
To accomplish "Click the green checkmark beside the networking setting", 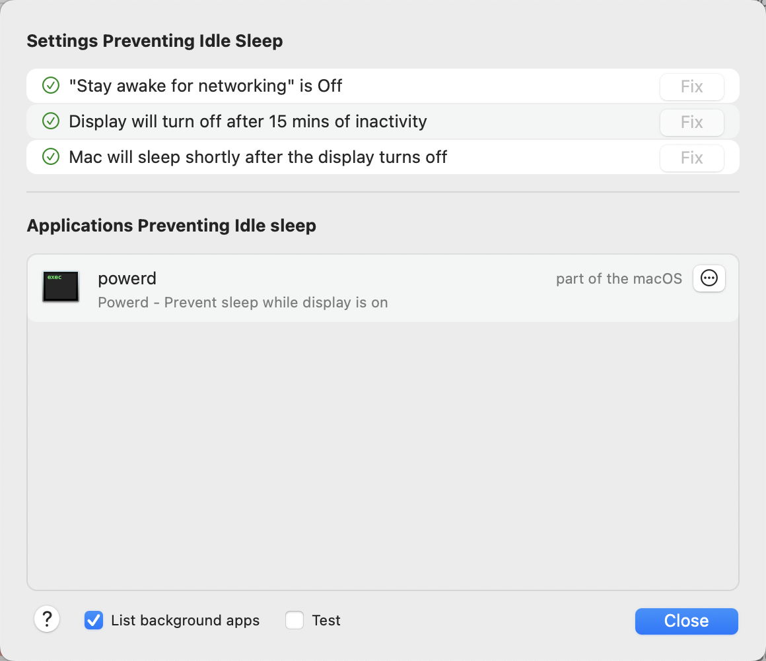I will coord(50,86).
